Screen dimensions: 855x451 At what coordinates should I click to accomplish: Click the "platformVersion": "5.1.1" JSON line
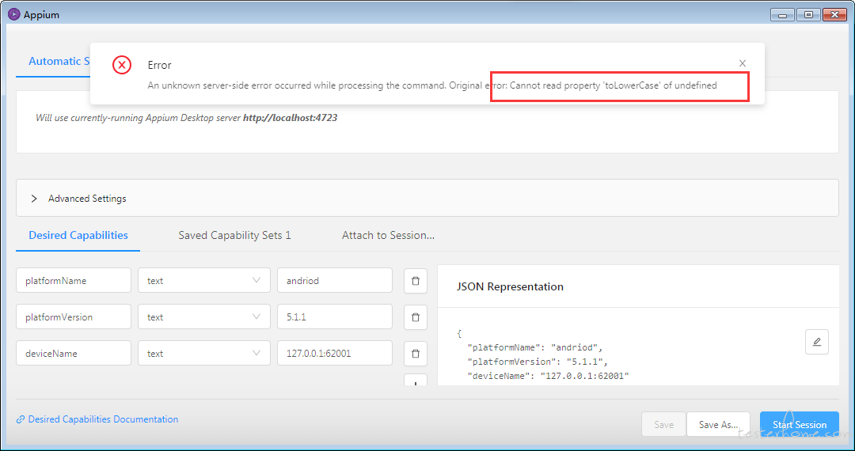(x=537, y=362)
